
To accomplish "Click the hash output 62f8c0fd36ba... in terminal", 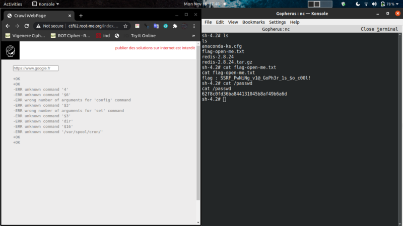I will point(244,94).
